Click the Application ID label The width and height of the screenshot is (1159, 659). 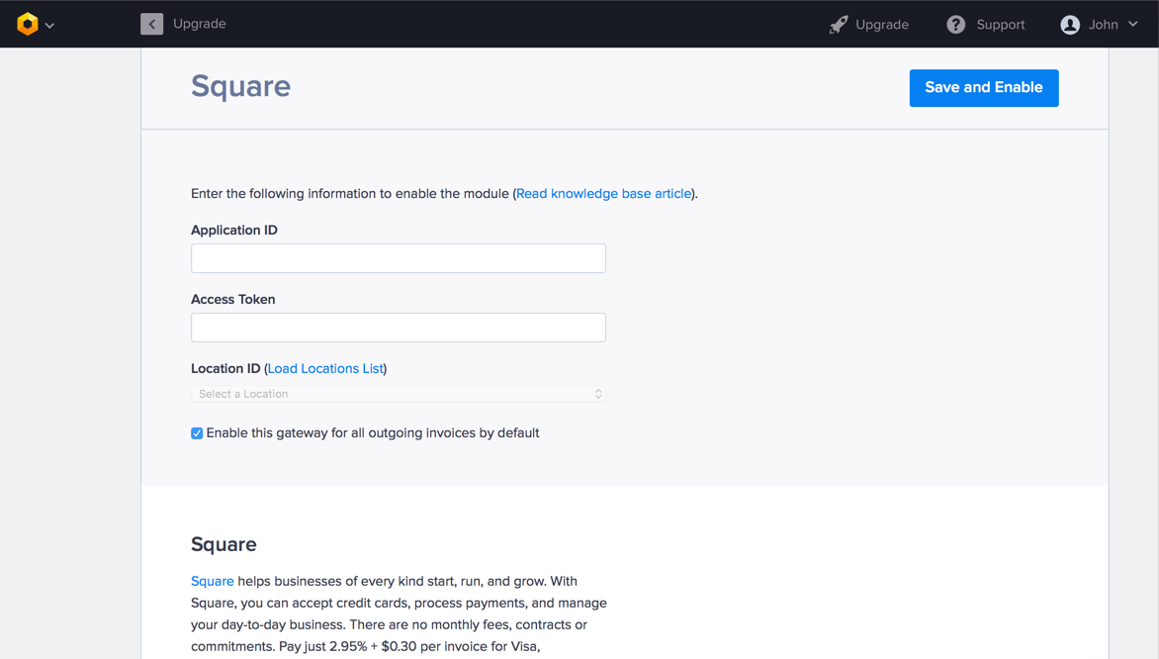234,230
